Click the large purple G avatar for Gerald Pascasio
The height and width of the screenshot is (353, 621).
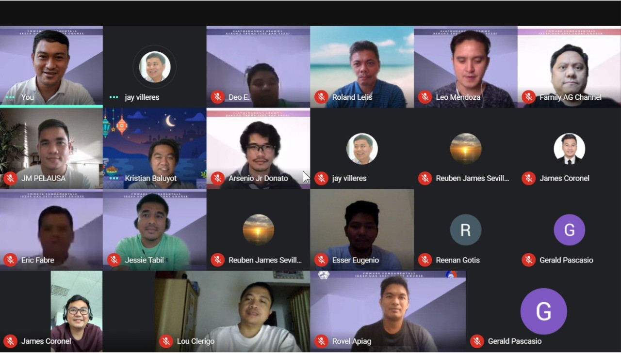pyautogui.click(x=543, y=311)
